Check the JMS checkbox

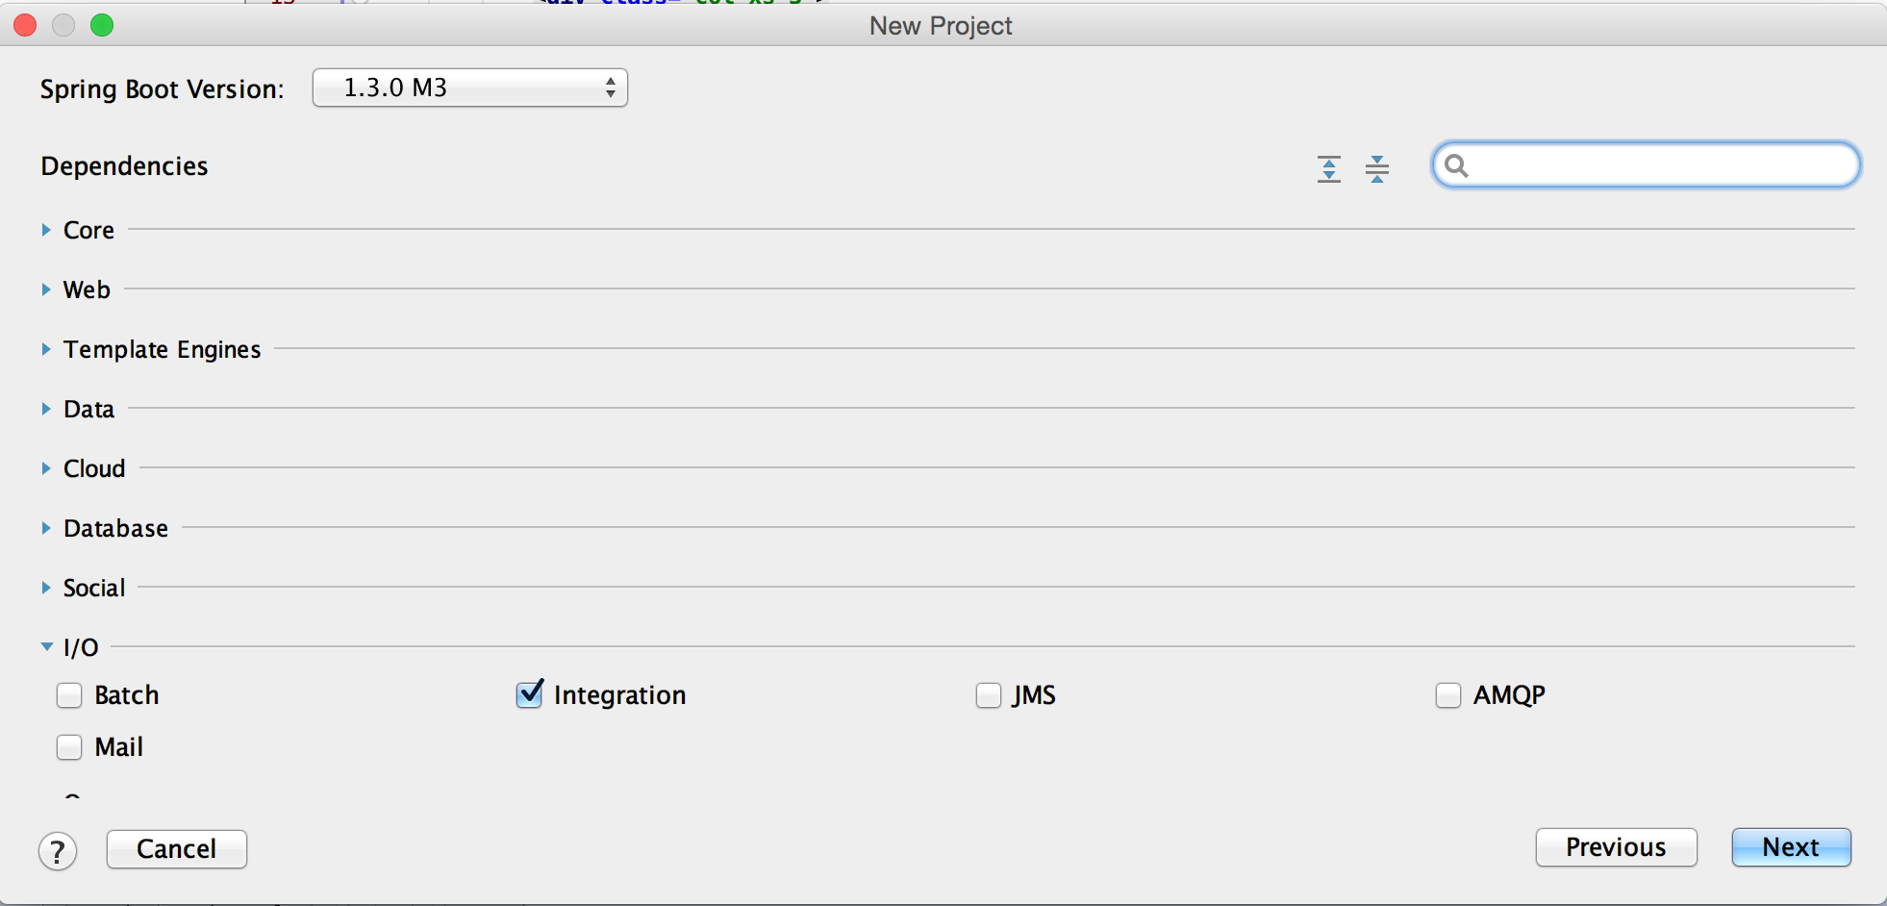coord(988,694)
